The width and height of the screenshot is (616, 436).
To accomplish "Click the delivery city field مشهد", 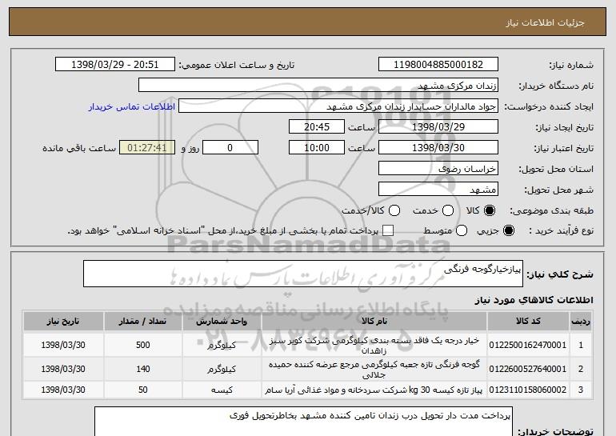I will tap(438, 190).
